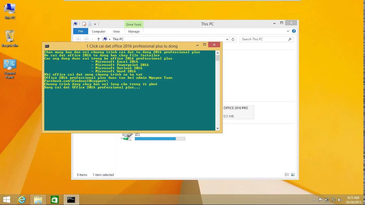Launch Internet Explorer from taskbar
365x205 pixels.
coord(22,200)
